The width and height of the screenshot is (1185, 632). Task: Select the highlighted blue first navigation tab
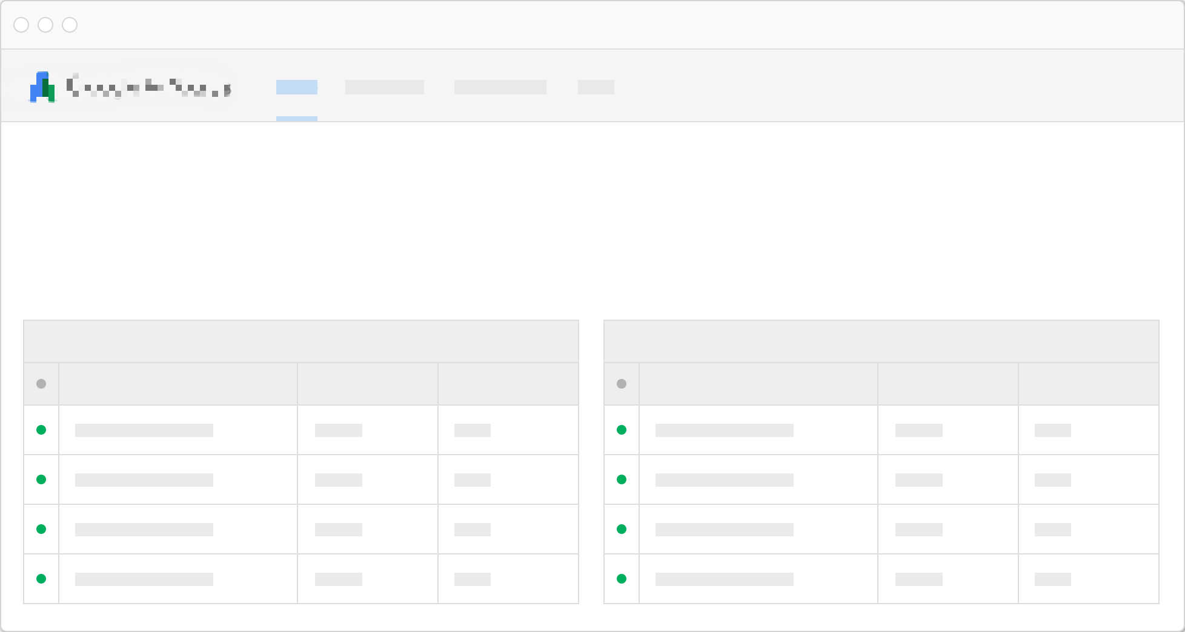[297, 87]
